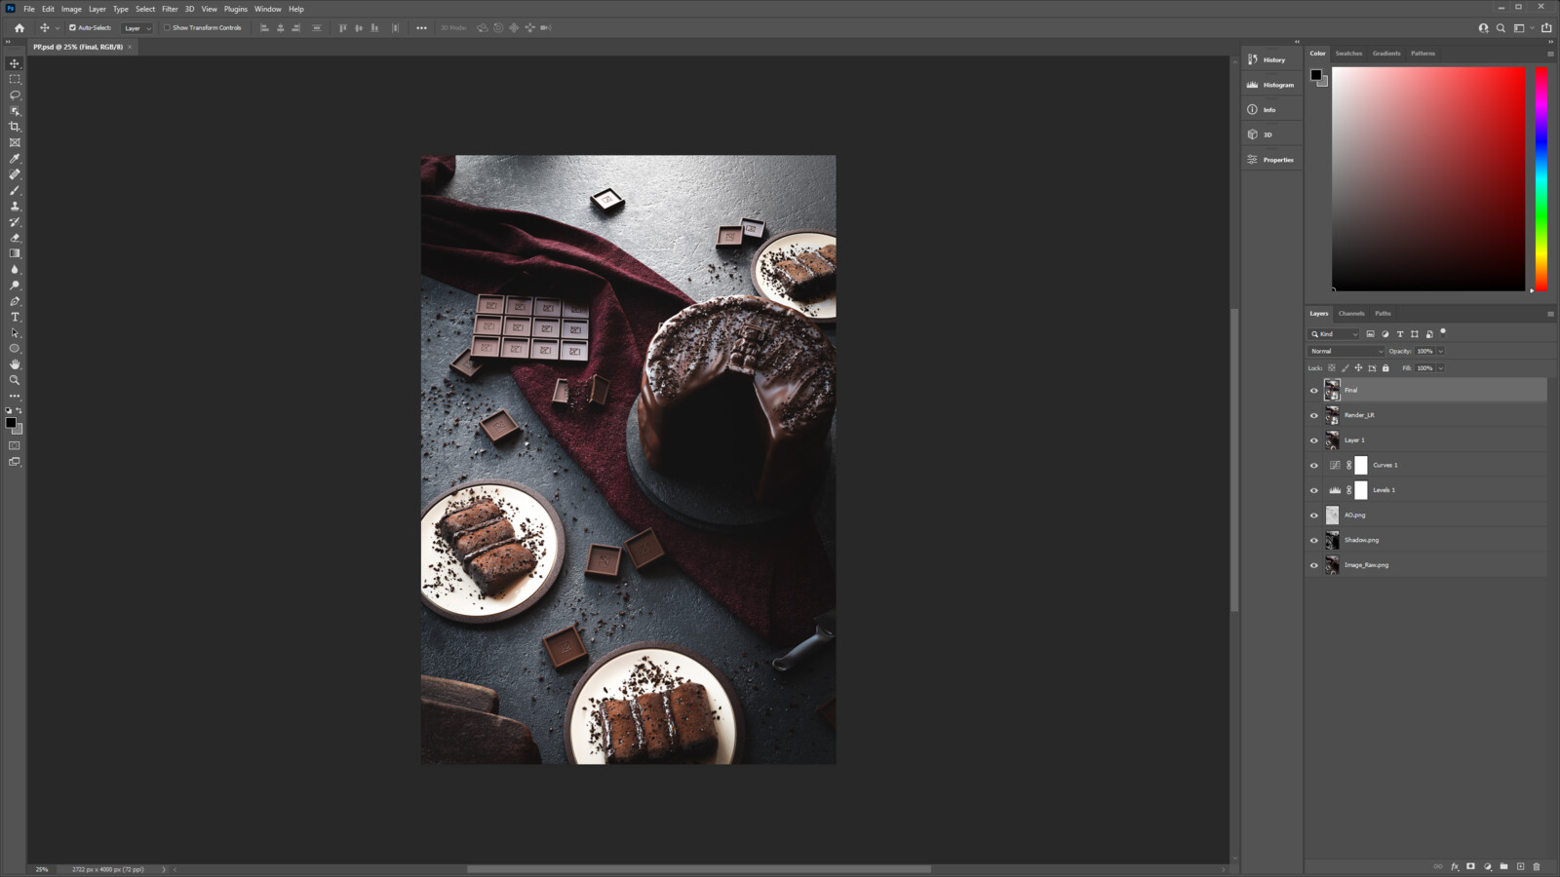
Task: Select the Dodge tool
Action: click(15, 286)
